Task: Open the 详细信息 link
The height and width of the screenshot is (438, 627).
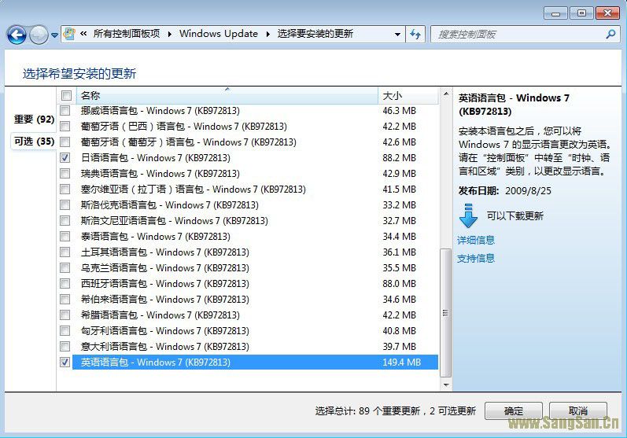Action: (476, 240)
